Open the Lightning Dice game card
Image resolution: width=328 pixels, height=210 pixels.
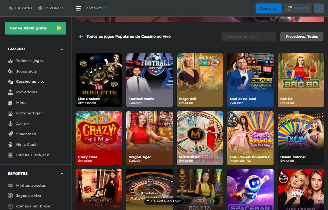99,190
